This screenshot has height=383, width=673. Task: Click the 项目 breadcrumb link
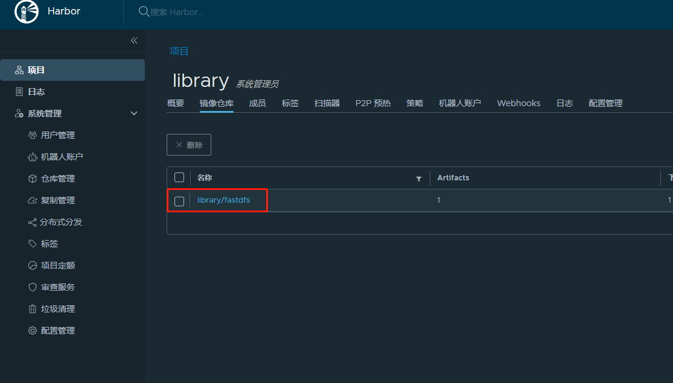179,51
